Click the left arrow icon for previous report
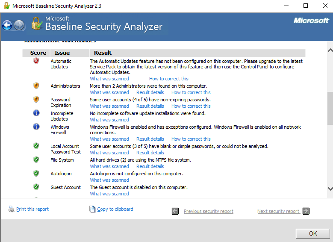333x242 pixels. point(175,211)
